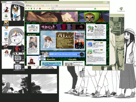Open the blonde chibi girl desktop icon

(x=6, y=23)
